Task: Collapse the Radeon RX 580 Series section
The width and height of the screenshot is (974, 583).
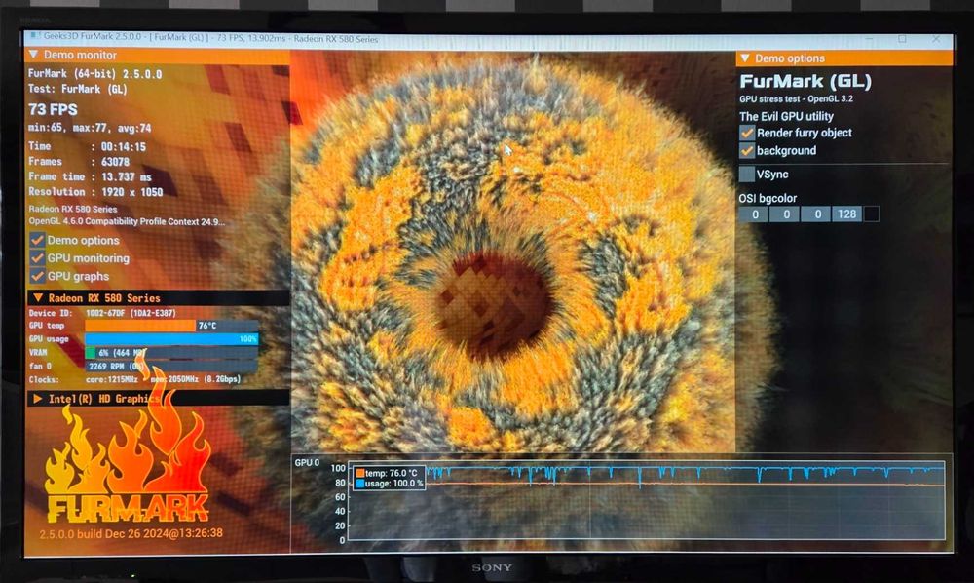Action: point(158,297)
